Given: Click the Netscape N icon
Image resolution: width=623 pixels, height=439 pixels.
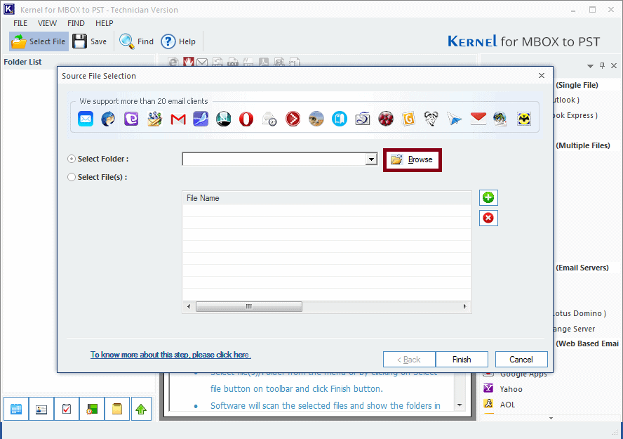Looking at the screenshot, I should click(x=224, y=119).
